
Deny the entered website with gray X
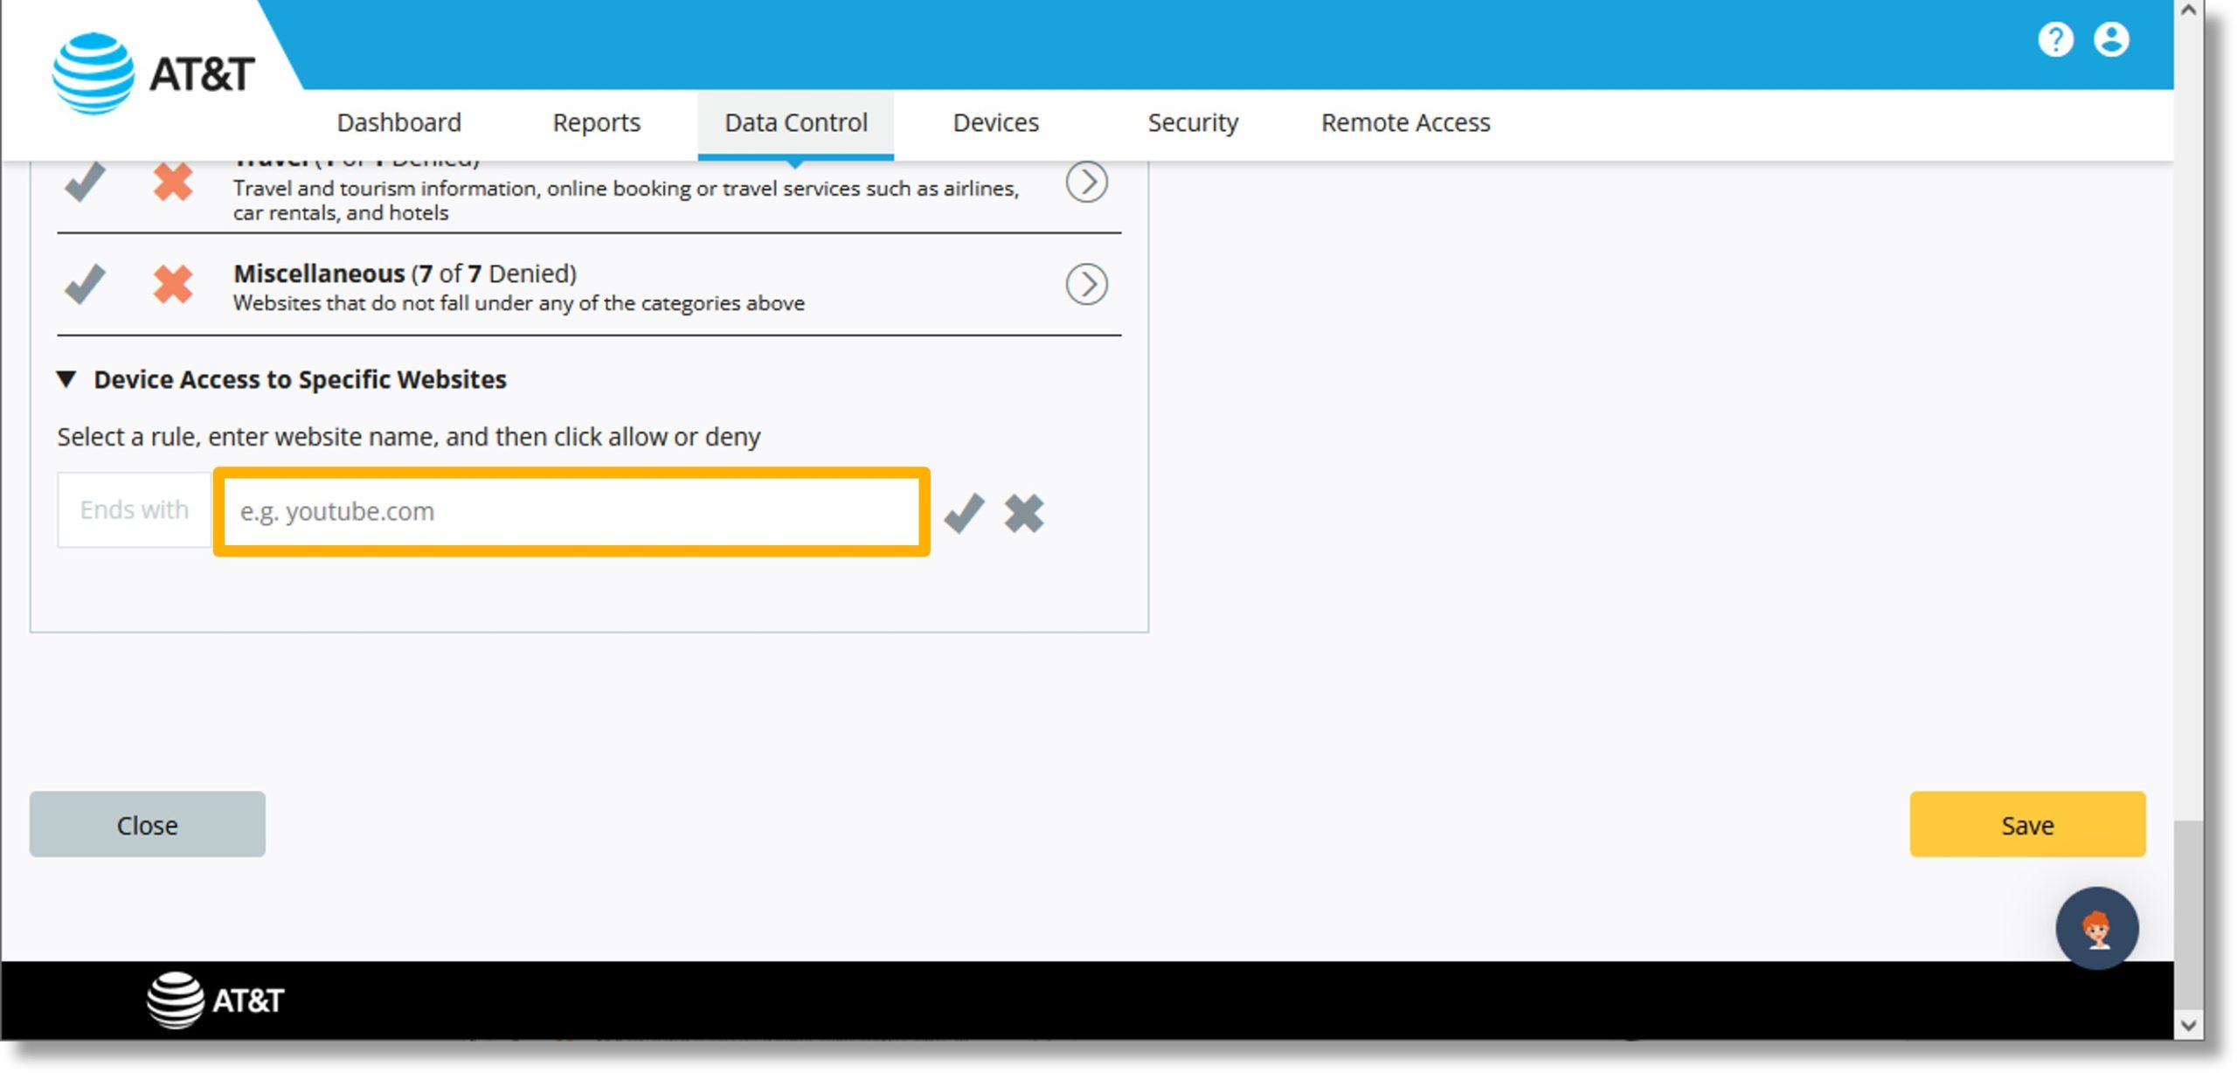point(1024,513)
